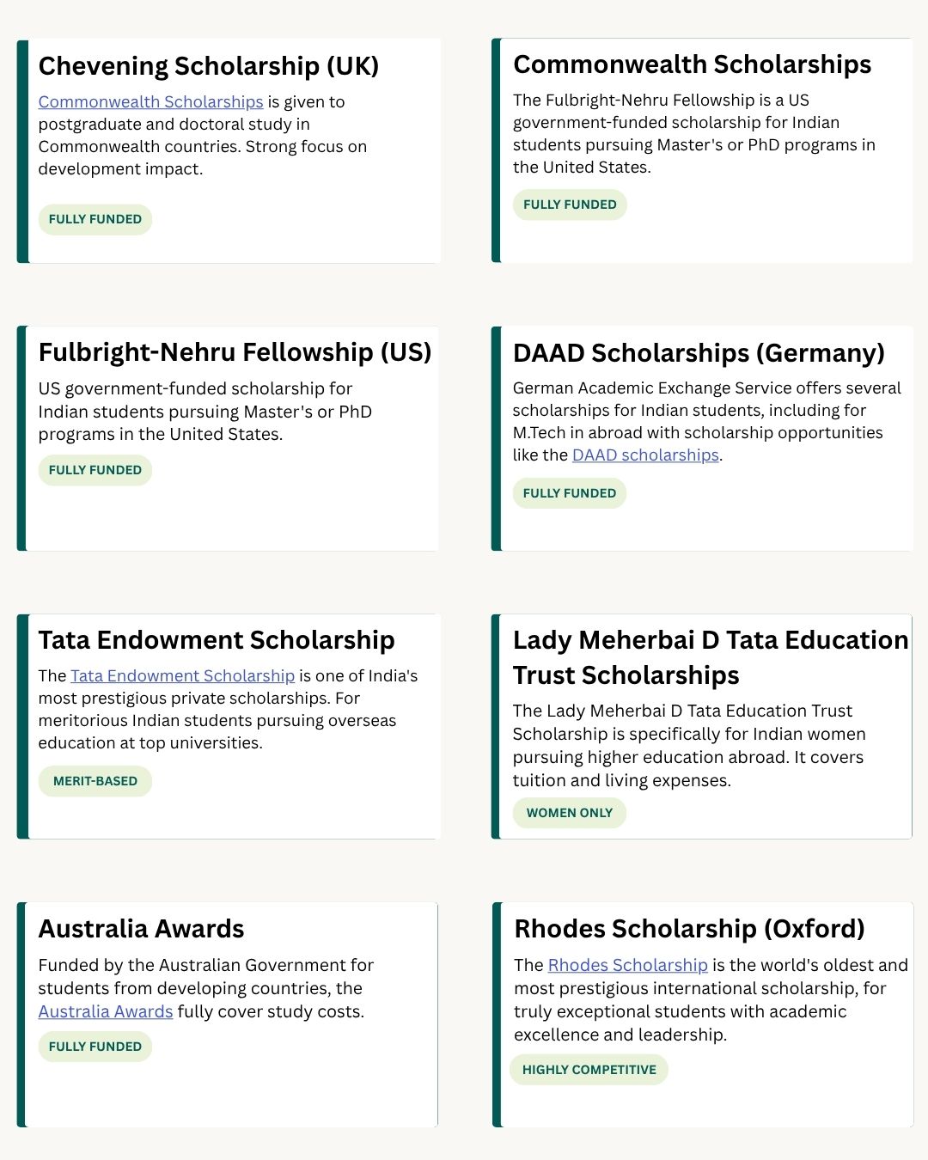Follow the DAAD scholarships hyperlink
The height and width of the screenshot is (1160, 928).
point(645,455)
